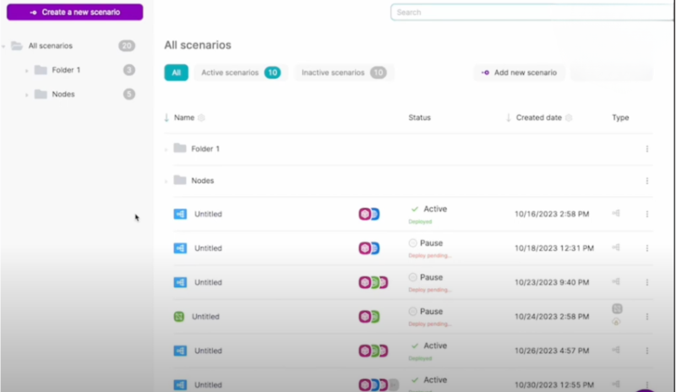
Task: Click the type icon of 10/18/2023 scenario
Action: [x=616, y=248]
